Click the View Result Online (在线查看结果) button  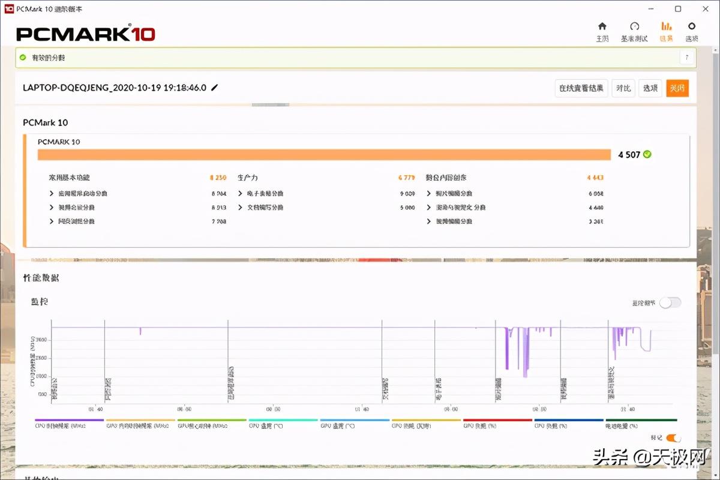581,88
